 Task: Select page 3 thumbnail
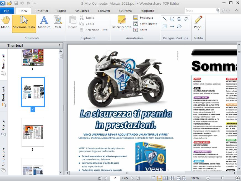(x=33, y=132)
